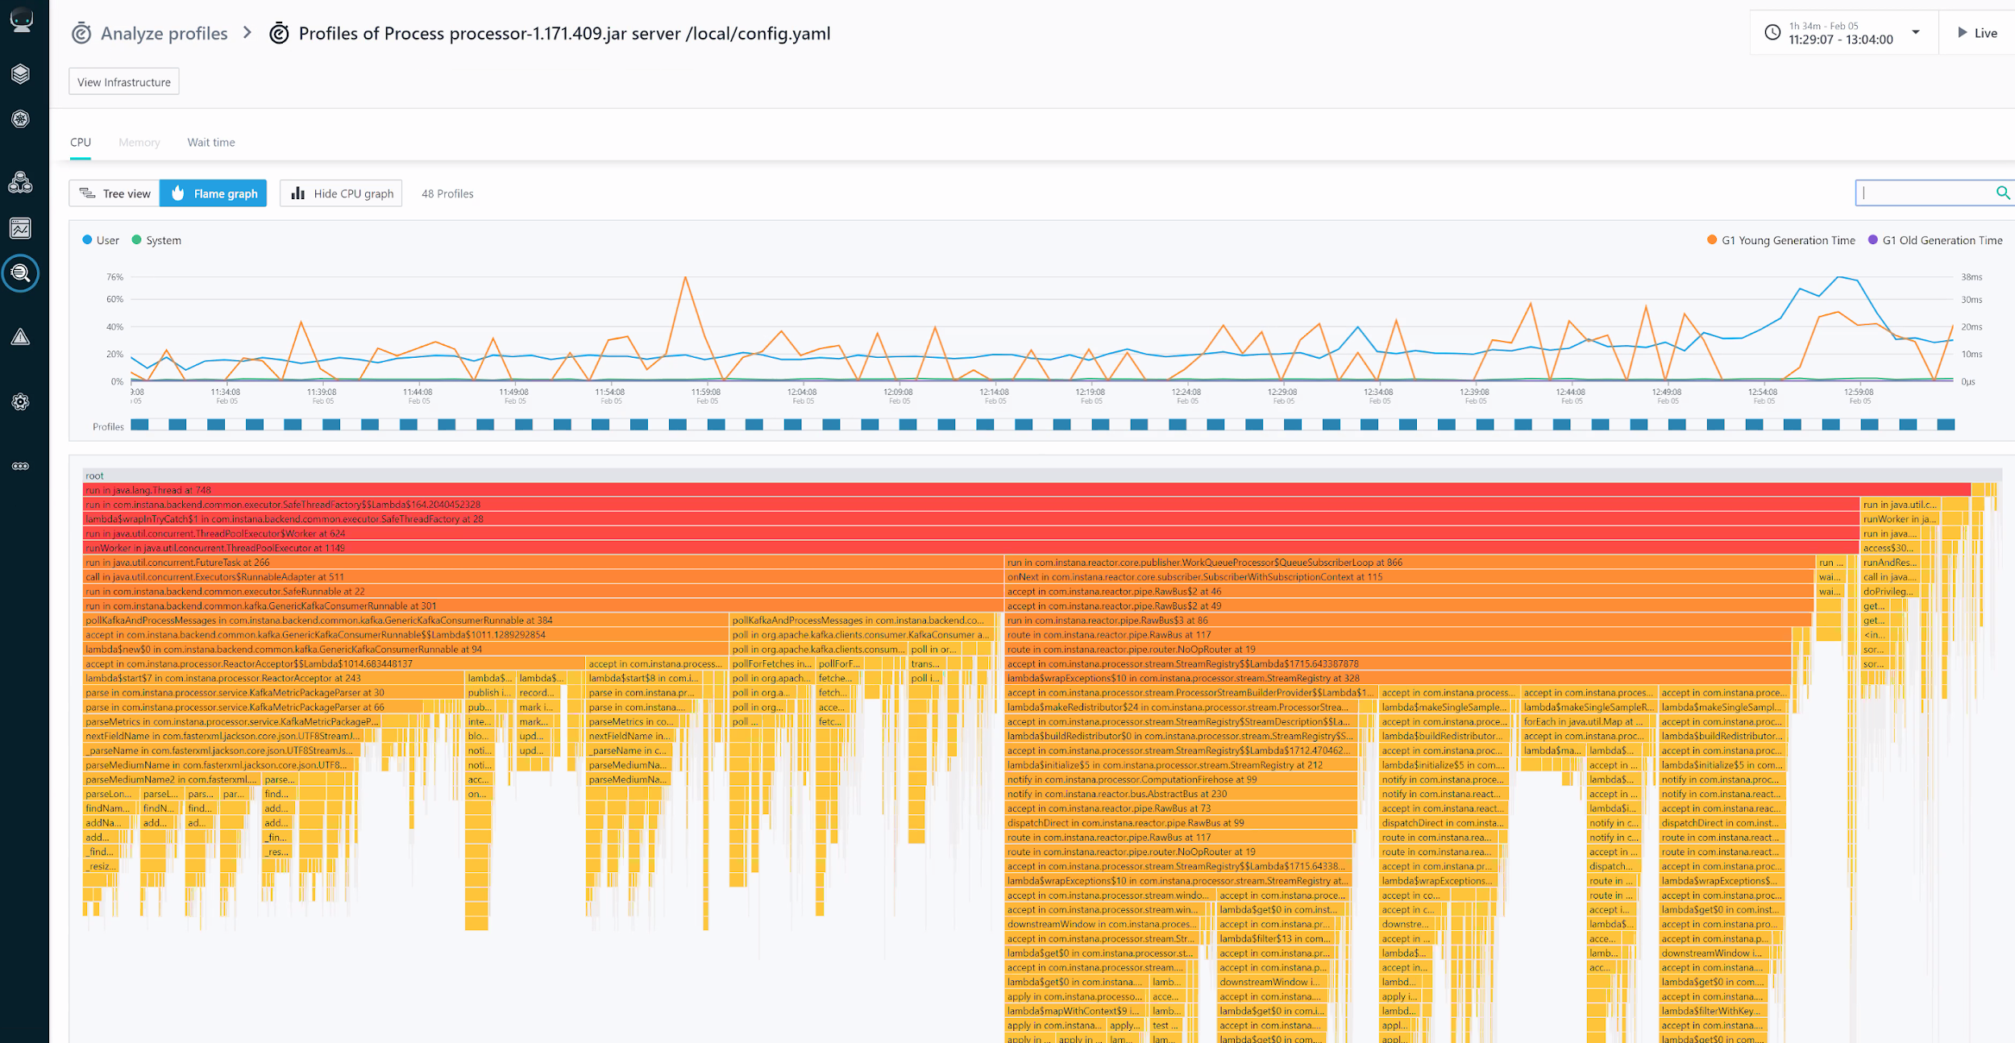Open the more options ellipsis icon
Image resolution: width=2015 pixels, height=1043 pixels.
point(21,466)
